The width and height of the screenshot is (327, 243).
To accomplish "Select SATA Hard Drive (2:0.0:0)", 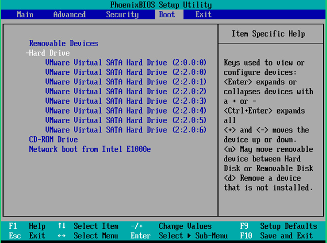I will coord(126,63).
